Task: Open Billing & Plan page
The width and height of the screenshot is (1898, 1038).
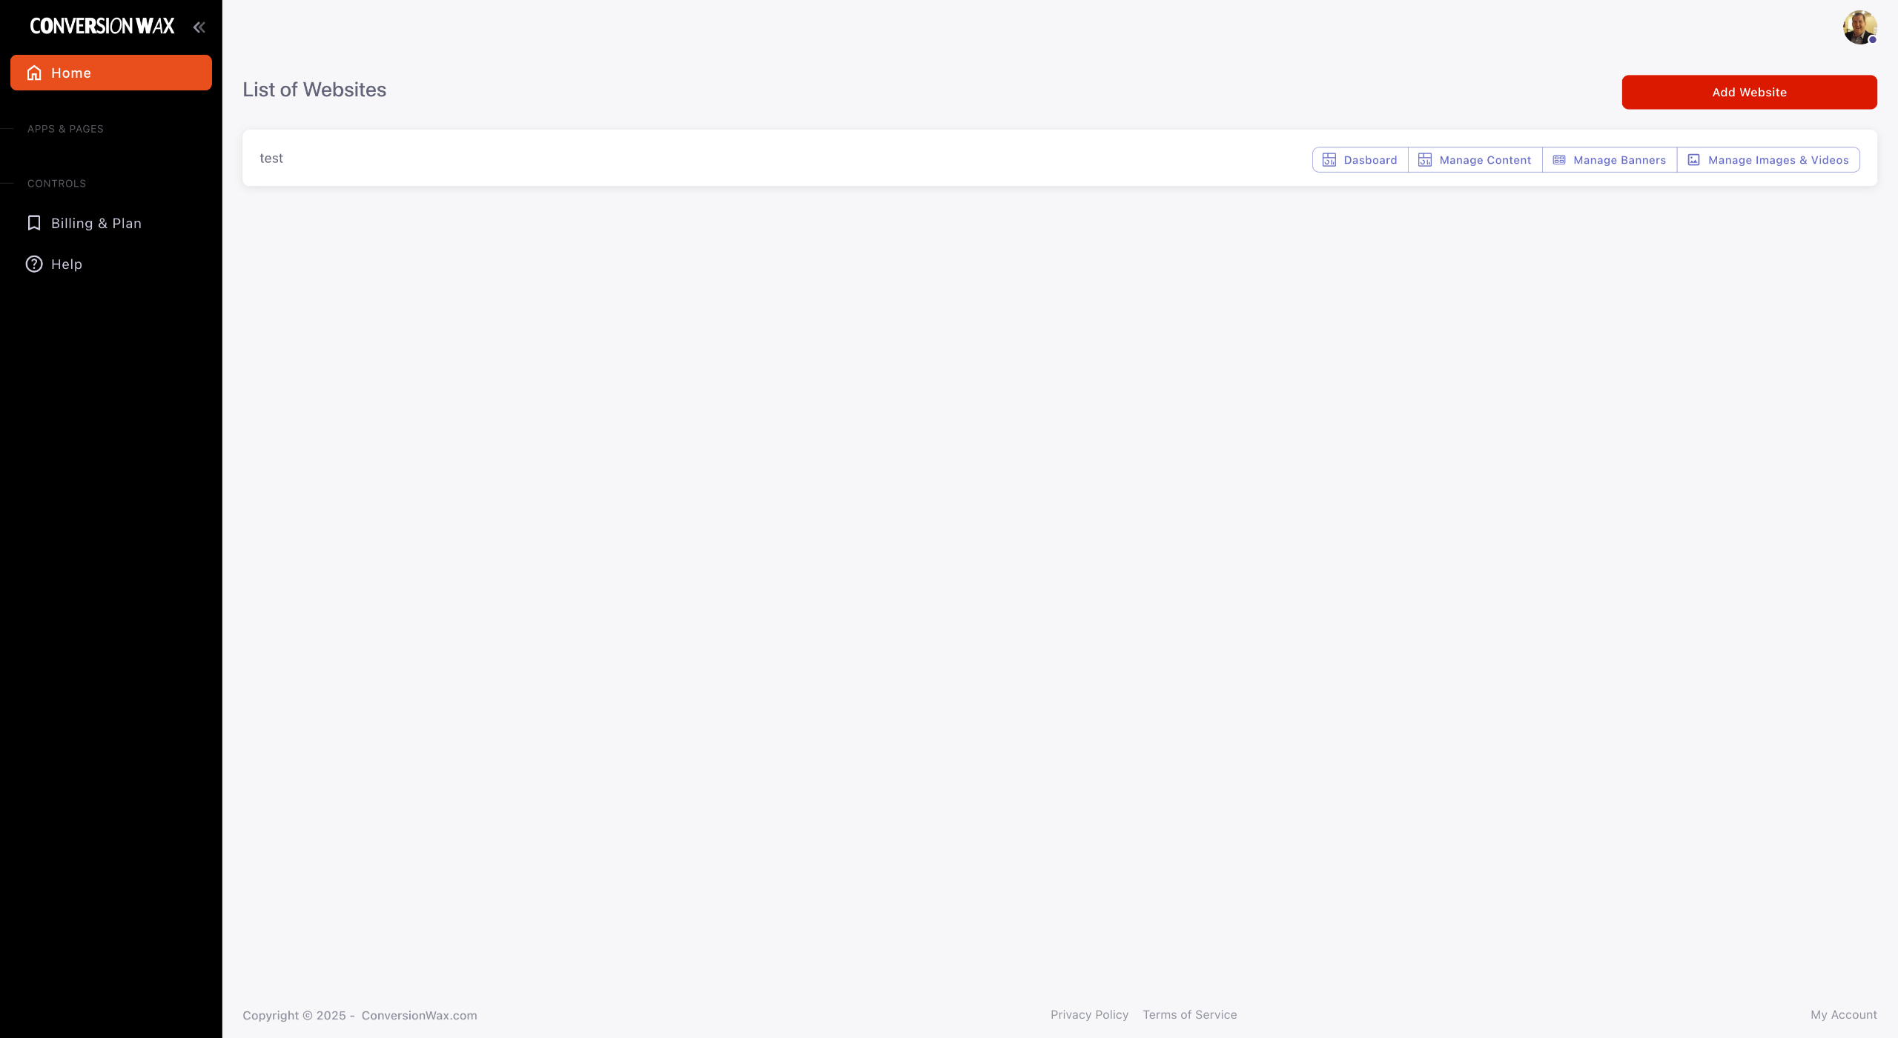Action: click(x=96, y=223)
